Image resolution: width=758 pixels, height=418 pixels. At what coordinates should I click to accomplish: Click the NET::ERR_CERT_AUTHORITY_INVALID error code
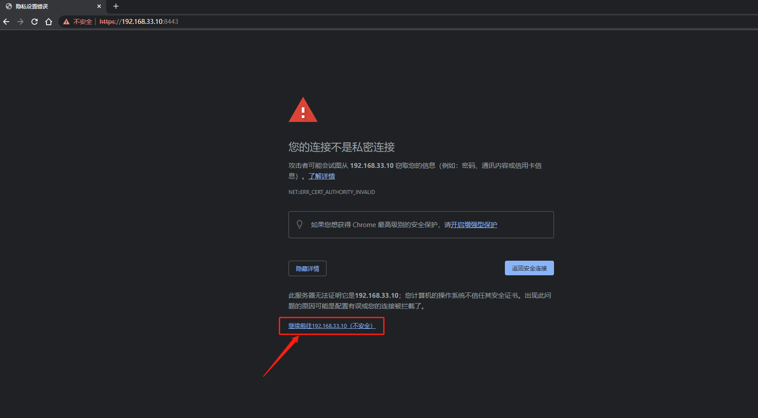tap(332, 192)
